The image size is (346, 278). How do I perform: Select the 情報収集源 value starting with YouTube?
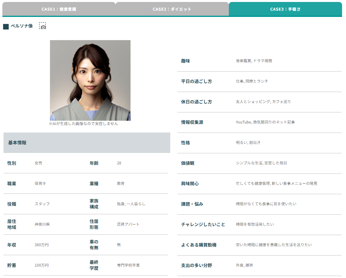click(x=265, y=122)
